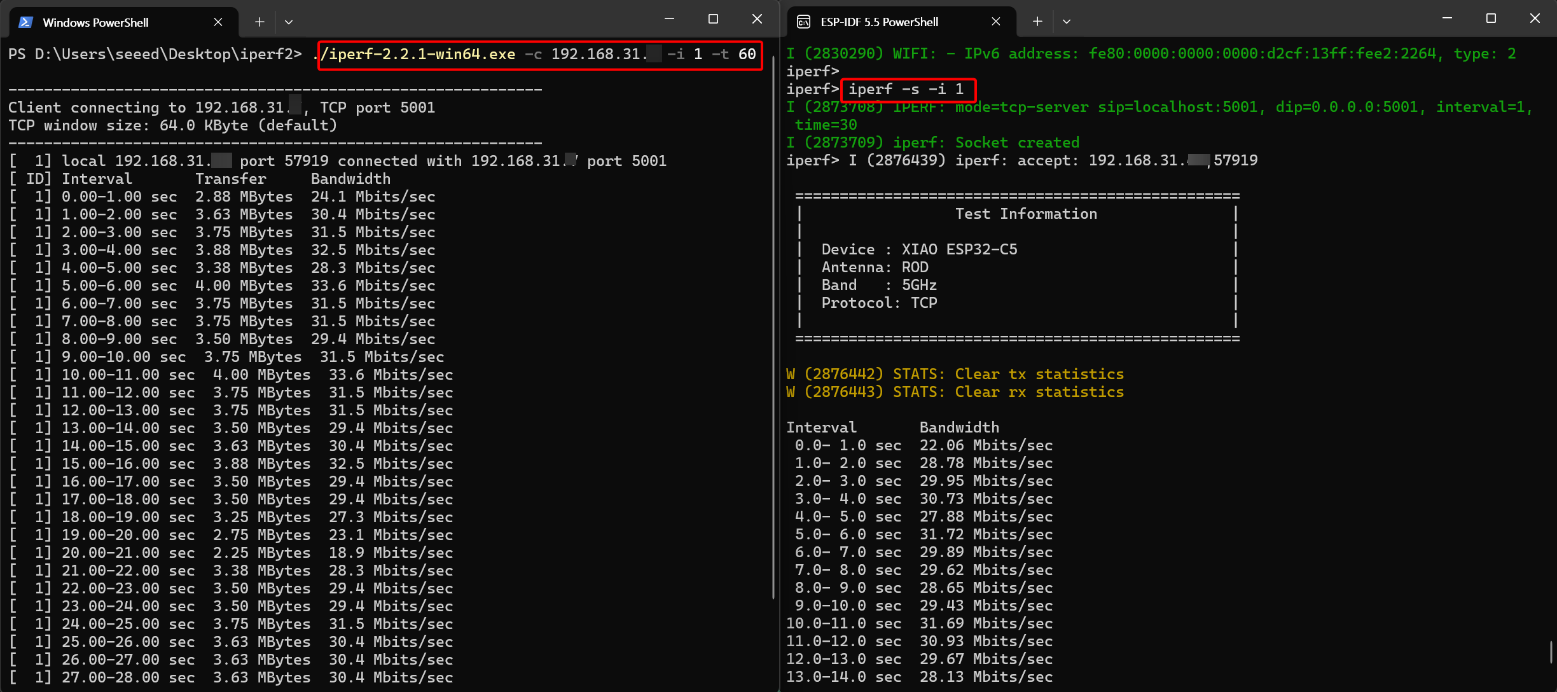Close the Windows PowerShell tab
Viewport: 1557px width, 692px height.
[x=218, y=22]
